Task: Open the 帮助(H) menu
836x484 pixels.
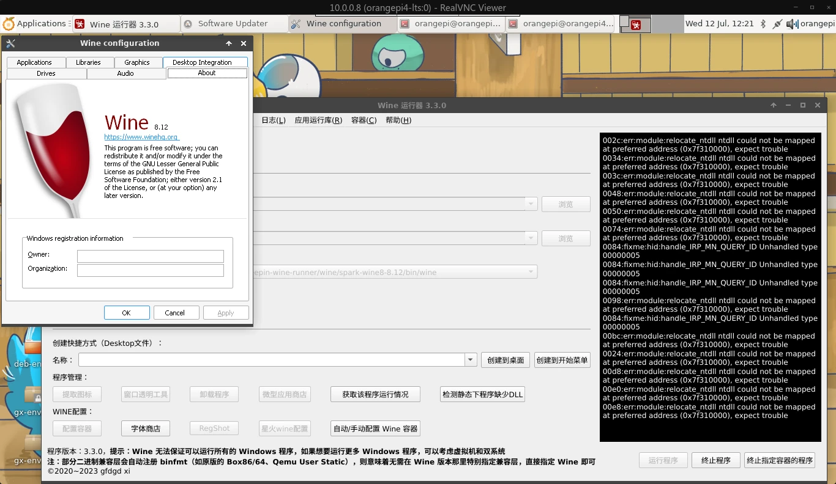Action: (398, 120)
